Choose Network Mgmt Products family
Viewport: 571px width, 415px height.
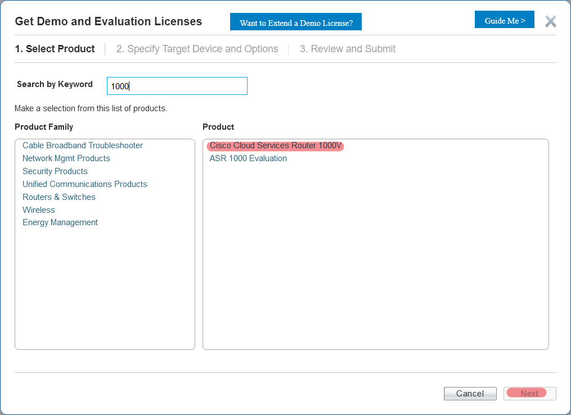[66, 158]
